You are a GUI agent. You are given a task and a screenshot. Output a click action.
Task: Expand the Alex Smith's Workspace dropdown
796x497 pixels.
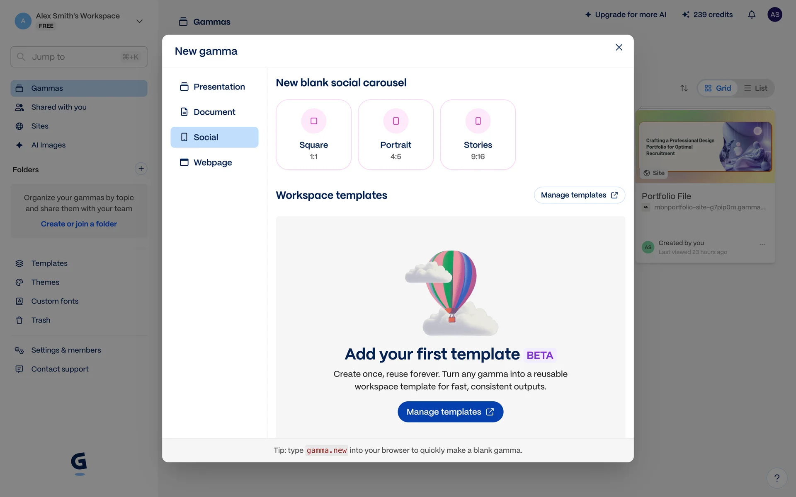(x=139, y=21)
